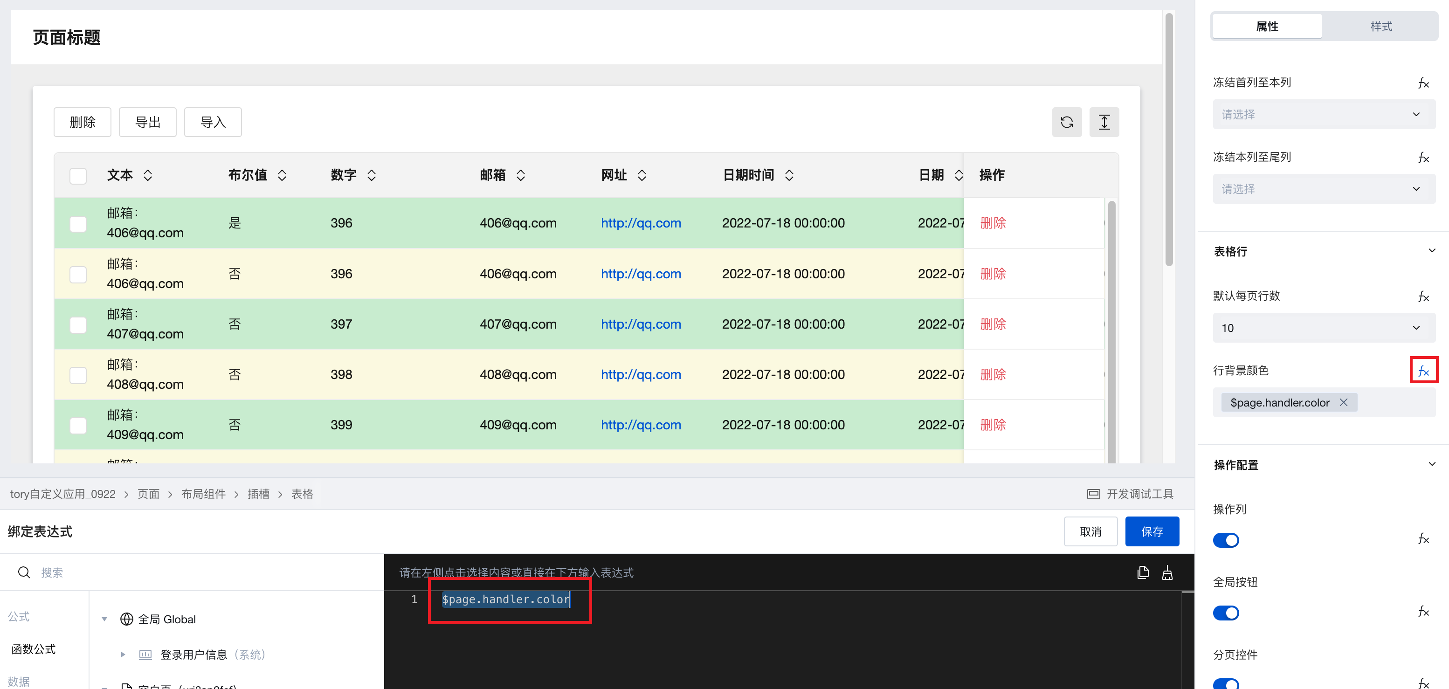Viewport: 1449px width, 689px height.
Task: Sort by 布尔值 column
Action: 282,175
